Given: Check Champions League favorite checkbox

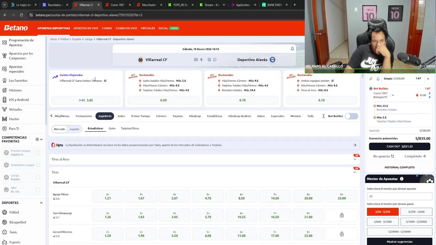Looking at the screenshot, I should coord(38,165).
